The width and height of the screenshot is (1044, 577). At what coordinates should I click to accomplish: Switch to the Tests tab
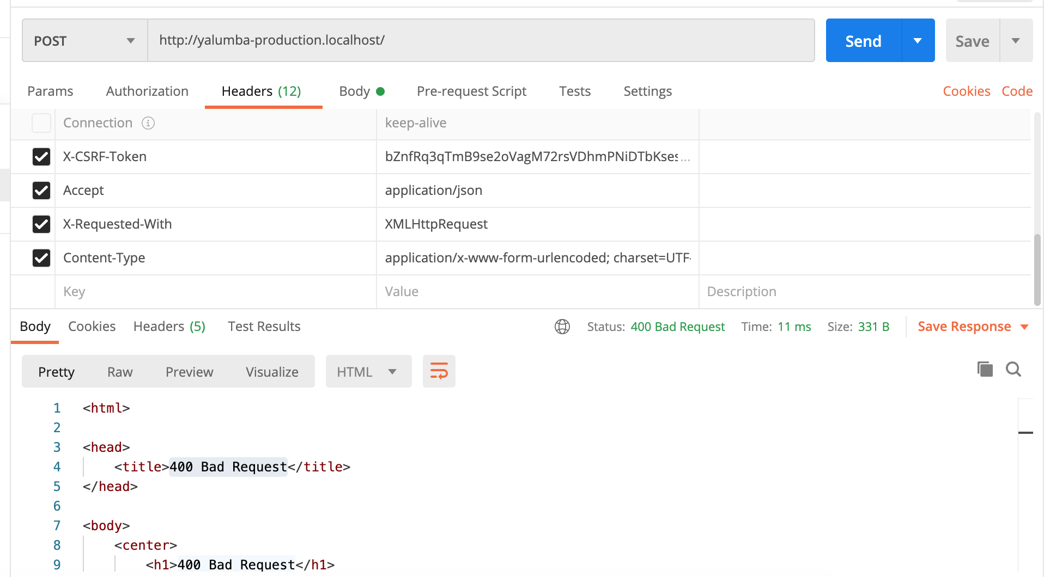[x=575, y=91]
